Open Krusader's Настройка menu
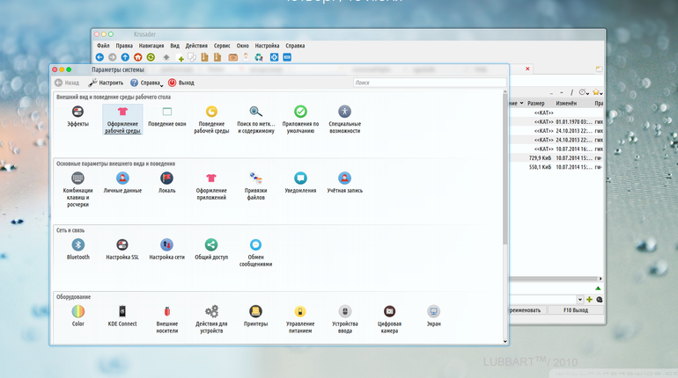Screen dimensions: 678x378 click(267, 46)
